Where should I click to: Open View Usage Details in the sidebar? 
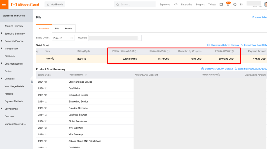pos(14,86)
